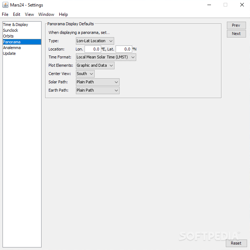Viewport: 250px width, 250px height.
Task: Select Orbits settings category
Action: 22,36
